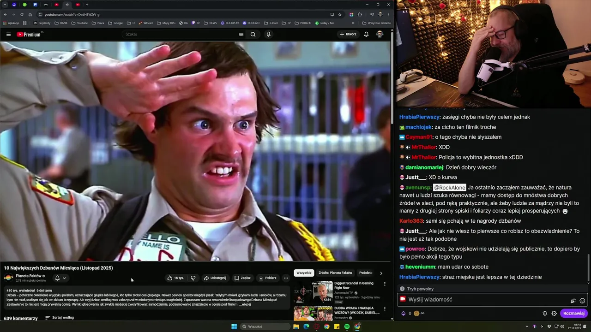
Task: Click the Utwórz create button
Action: [x=348, y=34]
